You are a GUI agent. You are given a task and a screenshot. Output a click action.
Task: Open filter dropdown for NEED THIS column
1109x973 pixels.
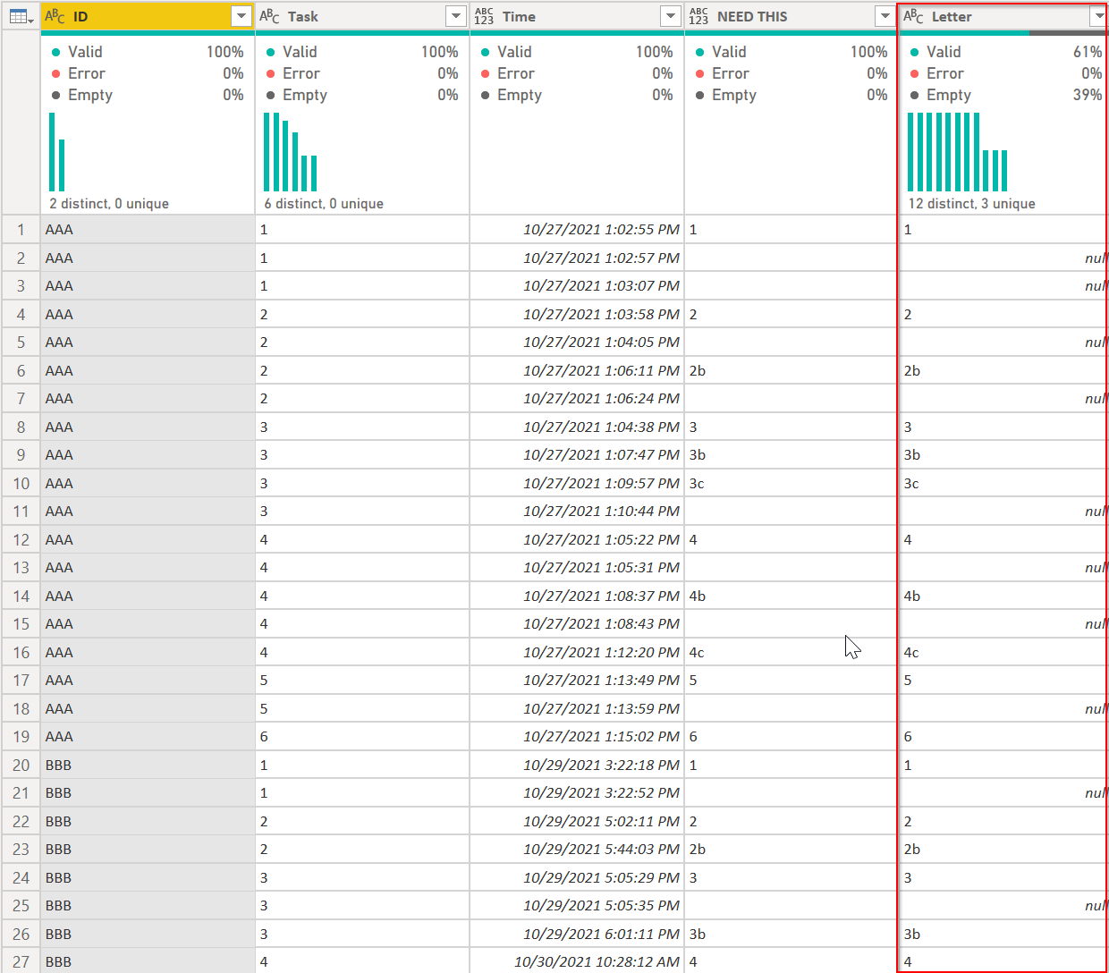pos(885,16)
